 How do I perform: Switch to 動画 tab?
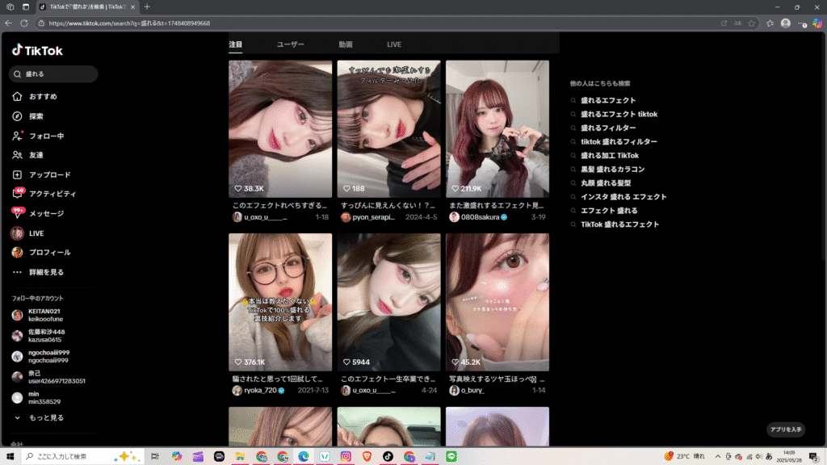[x=346, y=44]
